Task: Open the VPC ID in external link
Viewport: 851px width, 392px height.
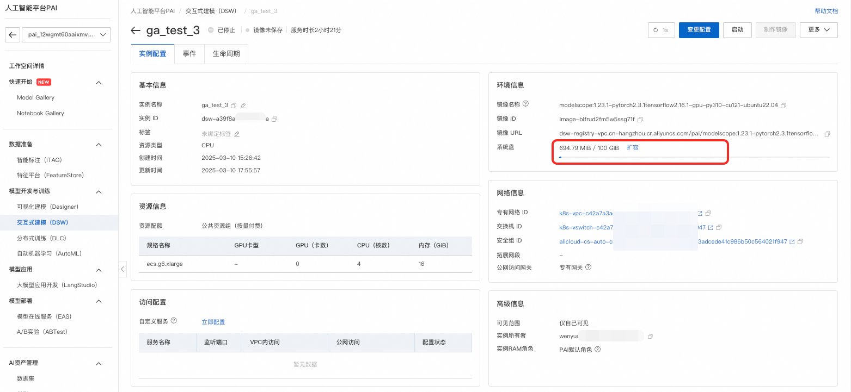Action: 700,213
